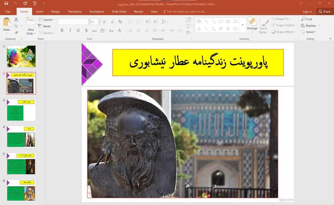This screenshot has height=205, width=334.
Task: Click the Find button
Action: click(307, 19)
